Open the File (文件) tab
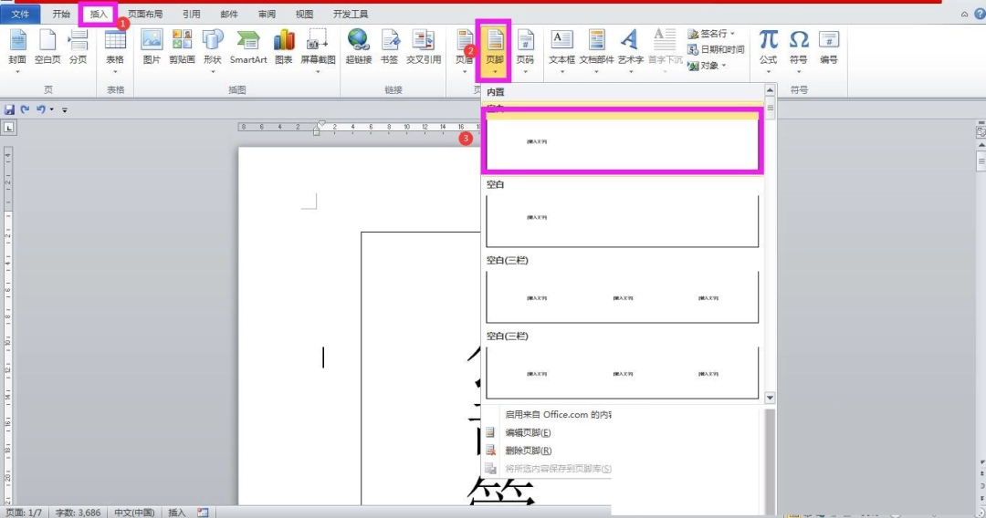986x518 pixels. click(20, 14)
